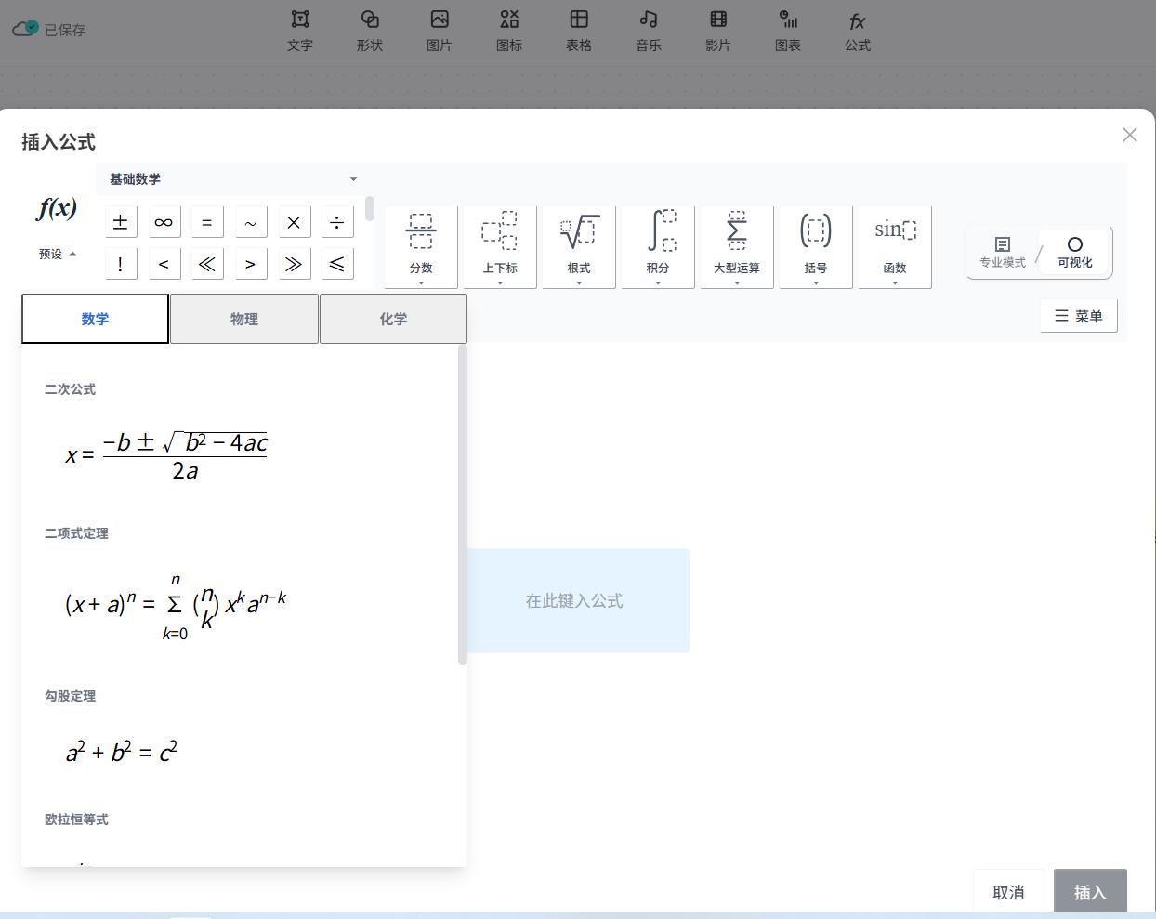Viewport: 1156px width, 919px height.
Task: Switch to the 物理 presets tab
Action: (x=244, y=319)
